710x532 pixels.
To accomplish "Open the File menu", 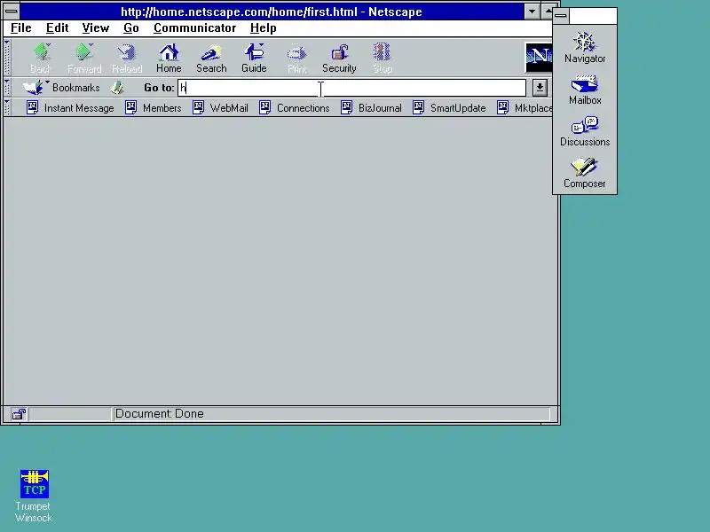I will pos(20,28).
